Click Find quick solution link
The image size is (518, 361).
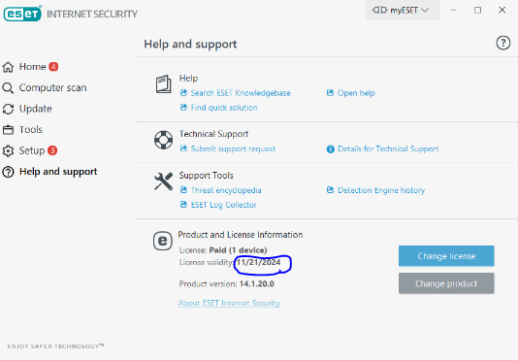(x=224, y=108)
